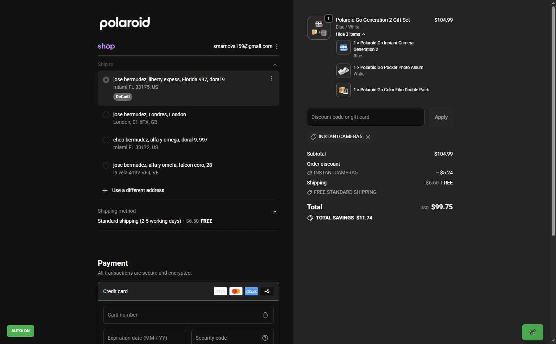Select cheo bermudez alfa y omega address
Image resolution: width=556 pixels, height=344 pixels.
click(x=106, y=140)
